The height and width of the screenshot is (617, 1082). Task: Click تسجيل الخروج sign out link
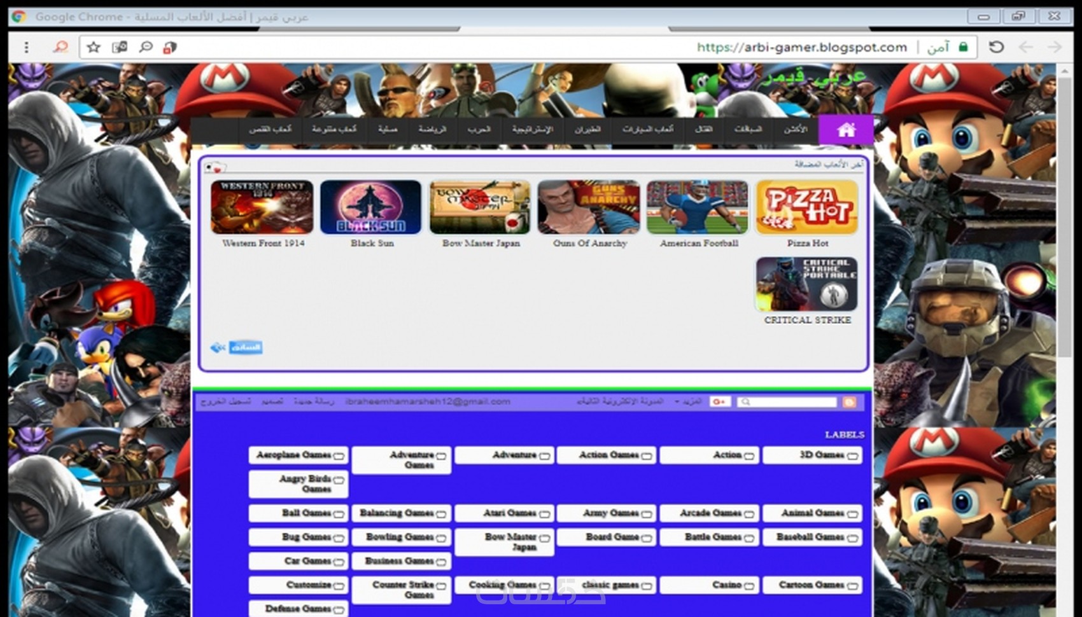pyautogui.click(x=226, y=401)
